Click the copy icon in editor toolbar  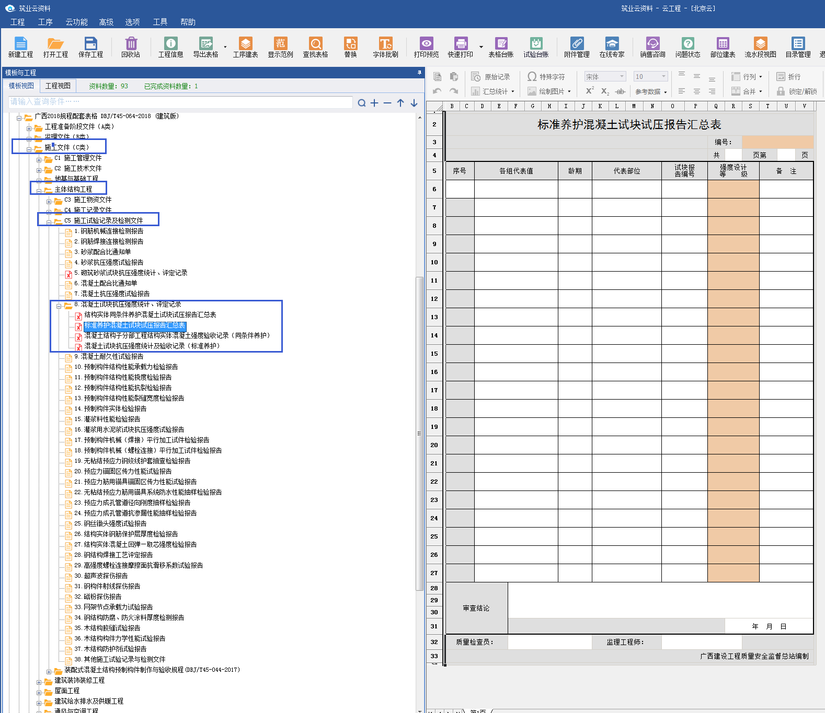point(438,77)
